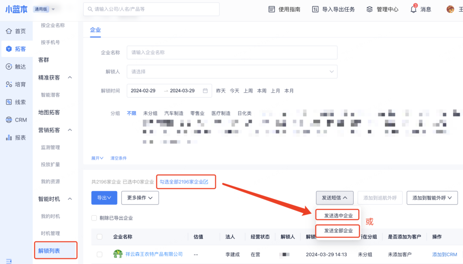Open the 线索 leads sidebar icon
463x264 pixels.
9,102
